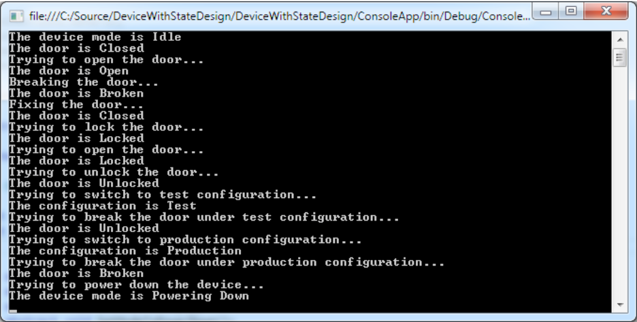This screenshot has width=637, height=322.
Task: Close the ConsoleApp window
Action: pos(606,12)
